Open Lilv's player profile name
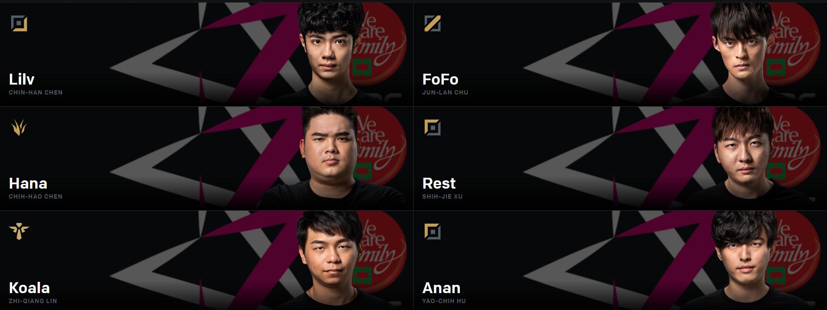The width and height of the screenshot is (827, 310). pos(22,79)
